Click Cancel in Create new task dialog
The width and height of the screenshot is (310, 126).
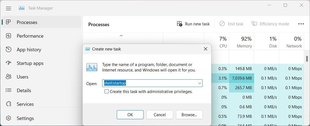click(160, 115)
